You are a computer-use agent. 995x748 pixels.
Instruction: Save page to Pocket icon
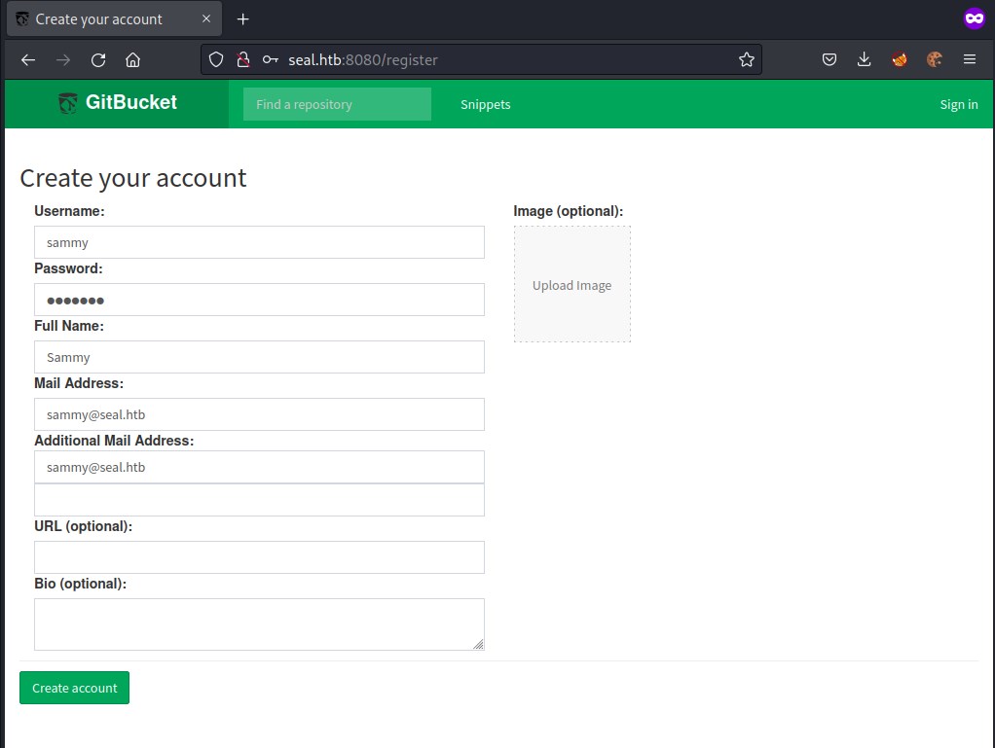click(x=829, y=60)
